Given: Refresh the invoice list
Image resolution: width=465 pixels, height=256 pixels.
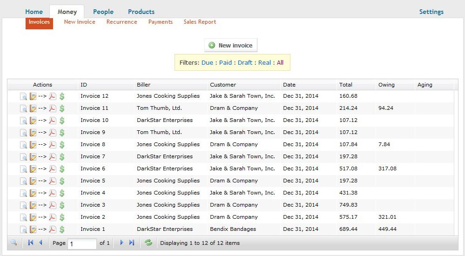Looking at the screenshot, I should [x=148, y=243].
